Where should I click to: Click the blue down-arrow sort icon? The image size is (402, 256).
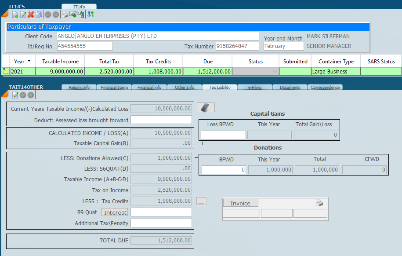tap(90, 15)
